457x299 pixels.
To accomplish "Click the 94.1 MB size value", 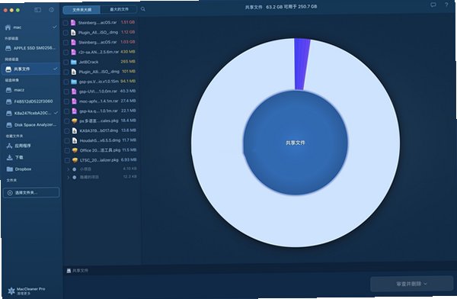I will tap(128, 81).
